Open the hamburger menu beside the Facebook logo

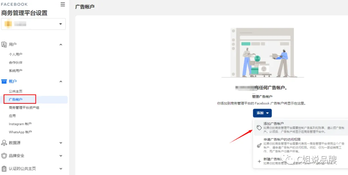[x=63, y=4]
